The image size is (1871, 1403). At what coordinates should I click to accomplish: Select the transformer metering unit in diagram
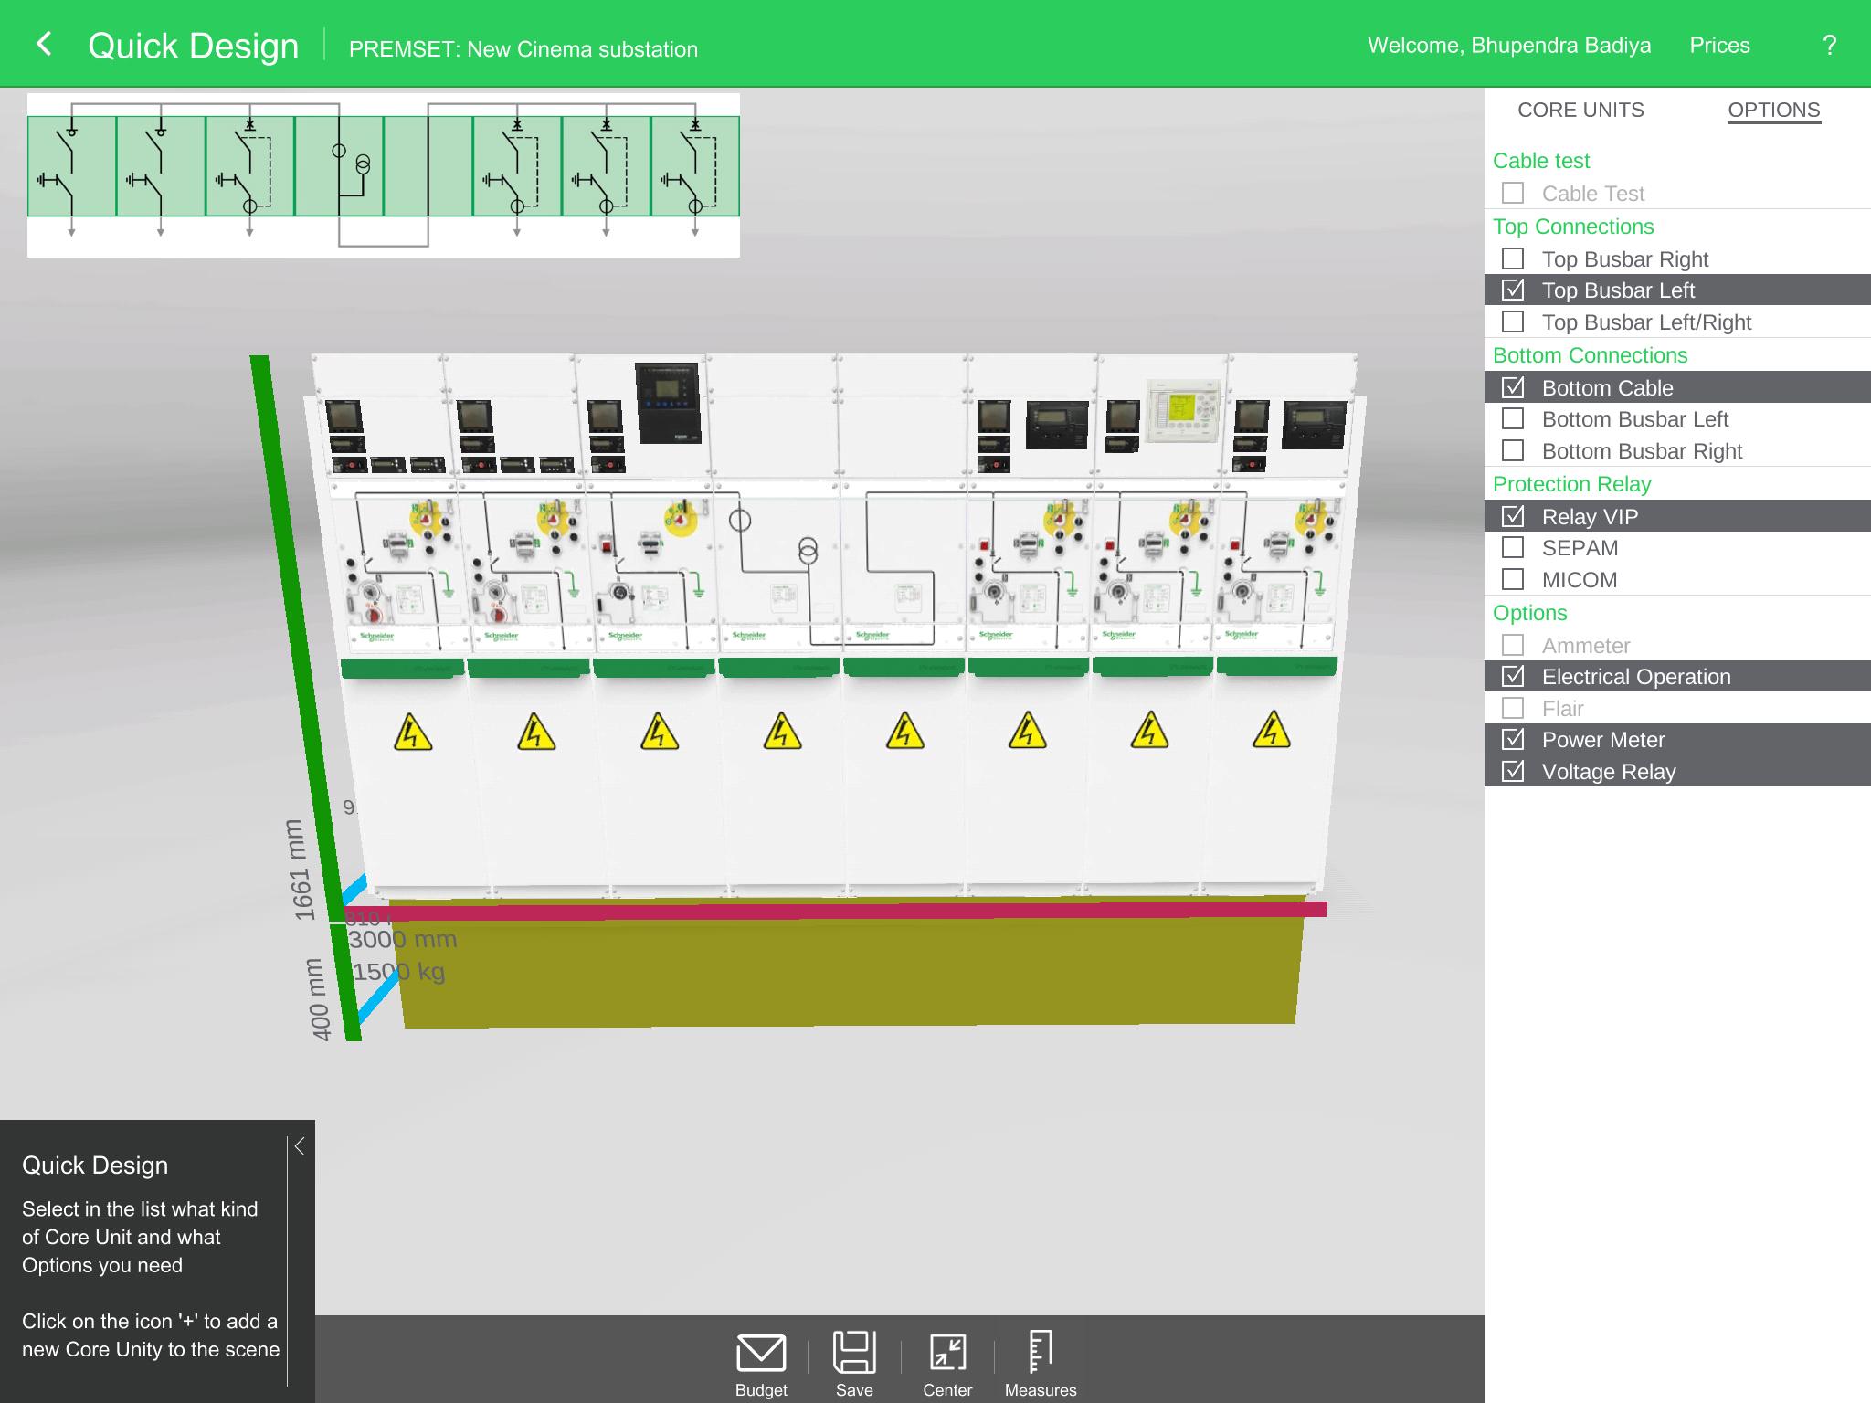click(339, 166)
